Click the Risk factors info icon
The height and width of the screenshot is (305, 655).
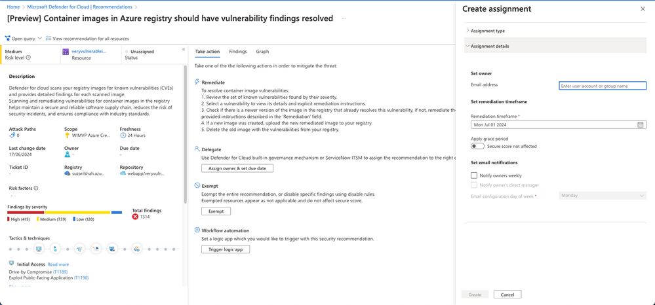36,188
